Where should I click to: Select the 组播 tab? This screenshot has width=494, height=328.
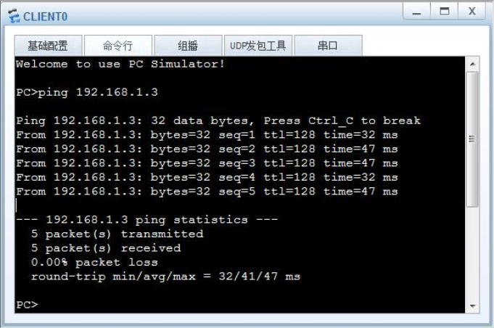point(188,46)
